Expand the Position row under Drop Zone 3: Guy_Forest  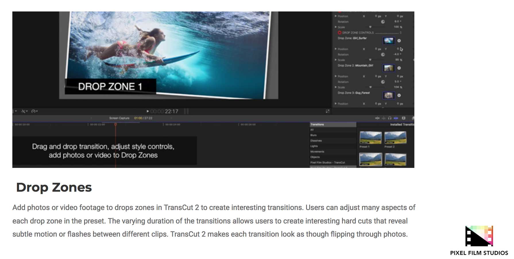pos(336,104)
